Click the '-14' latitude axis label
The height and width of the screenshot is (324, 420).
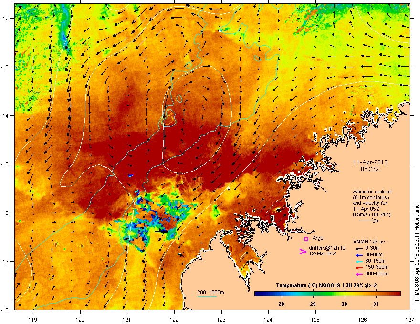coord(4,116)
